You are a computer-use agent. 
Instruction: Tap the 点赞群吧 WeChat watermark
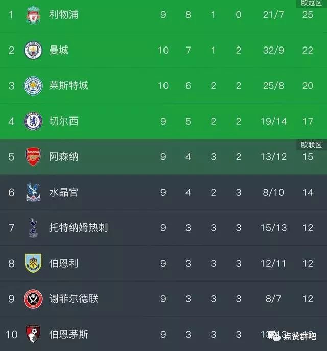[x=292, y=336]
